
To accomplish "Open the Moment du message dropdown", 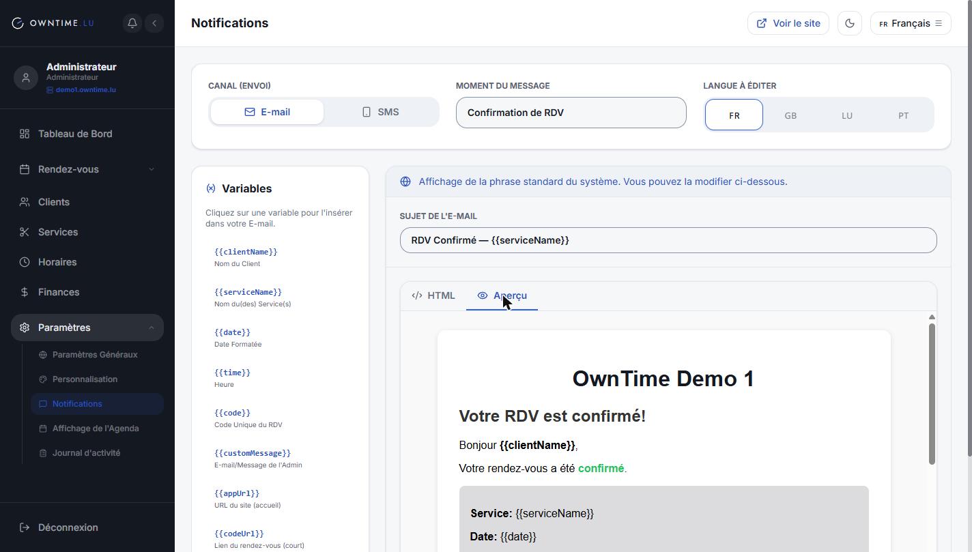I will [571, 113].
